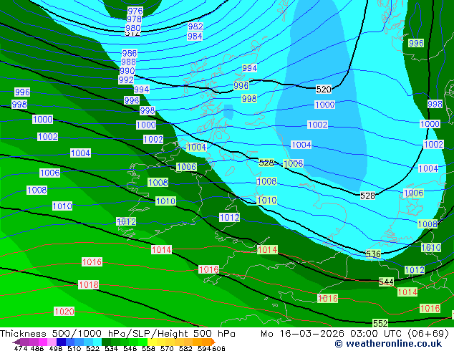
Task: Select the 510 legend value
Action: click(x=74, y=348)
